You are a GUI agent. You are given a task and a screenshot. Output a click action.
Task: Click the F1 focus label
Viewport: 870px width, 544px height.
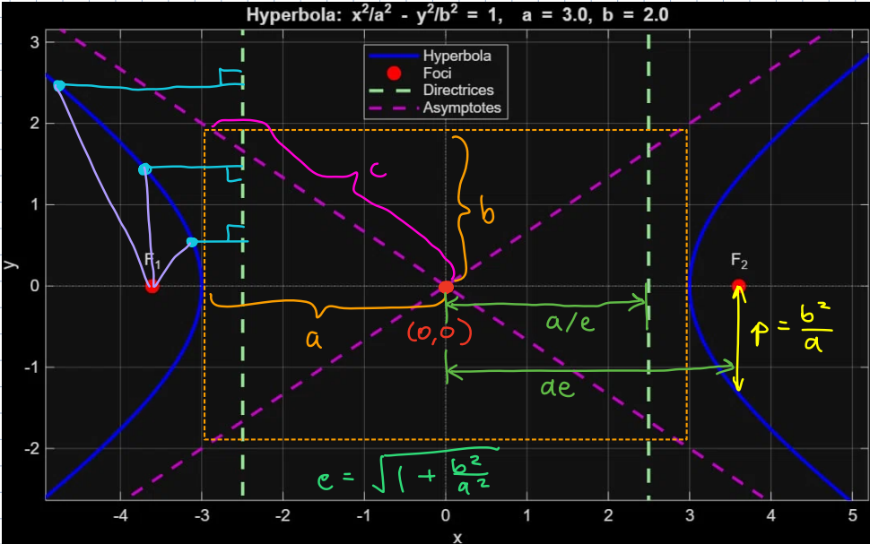pyautogui.click(x=152, y=260)
